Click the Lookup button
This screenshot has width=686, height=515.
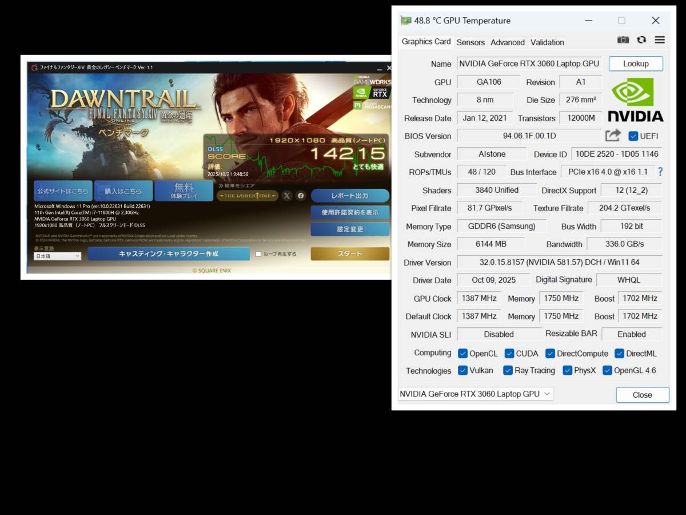636,64
